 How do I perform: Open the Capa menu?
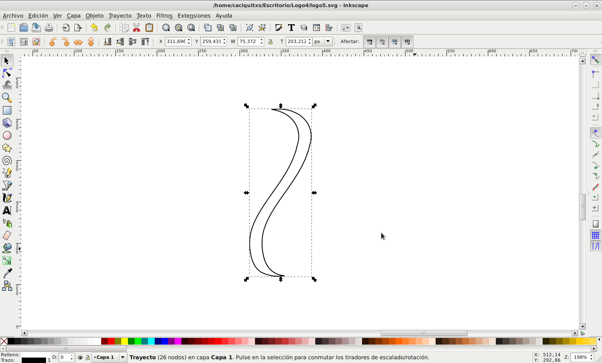coord(74,15)
